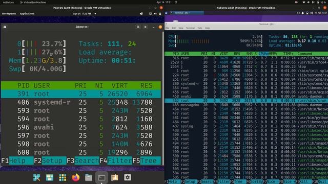Open the applications grid icon in dock
This screenshot has height=184, width=328.
click(63, 177)
